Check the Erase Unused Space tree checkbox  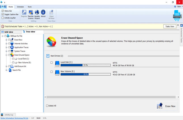pyautogui.click(x=9, y=55)
